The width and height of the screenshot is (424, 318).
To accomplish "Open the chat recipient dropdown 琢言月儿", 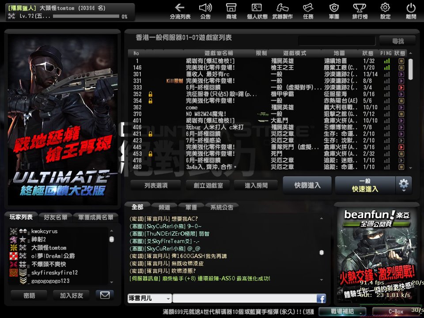I will 150,299.
